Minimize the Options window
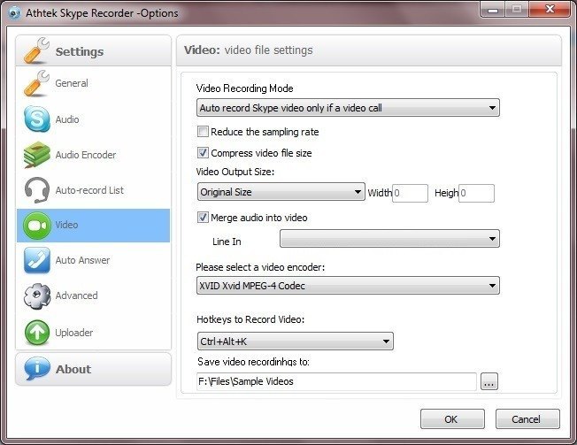The image size is (577, 445). click(493, 10)
